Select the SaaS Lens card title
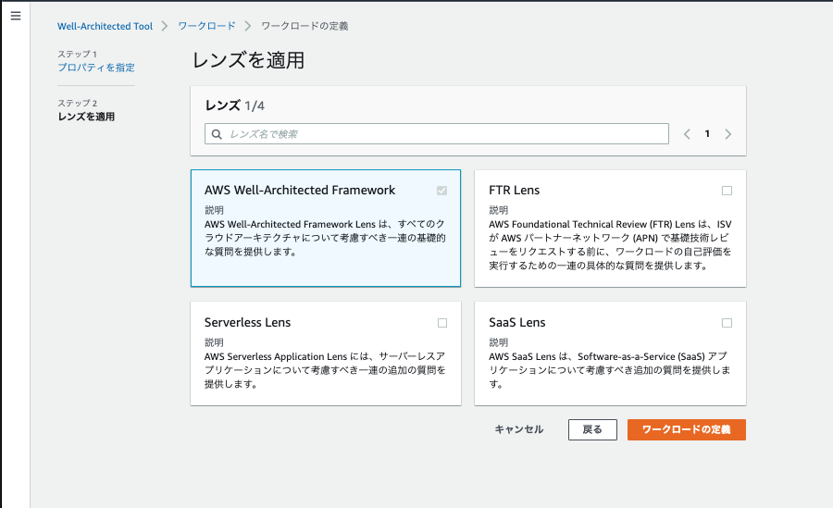The width and height of the screenshot is (833, 508). click(x=516, y=323)
